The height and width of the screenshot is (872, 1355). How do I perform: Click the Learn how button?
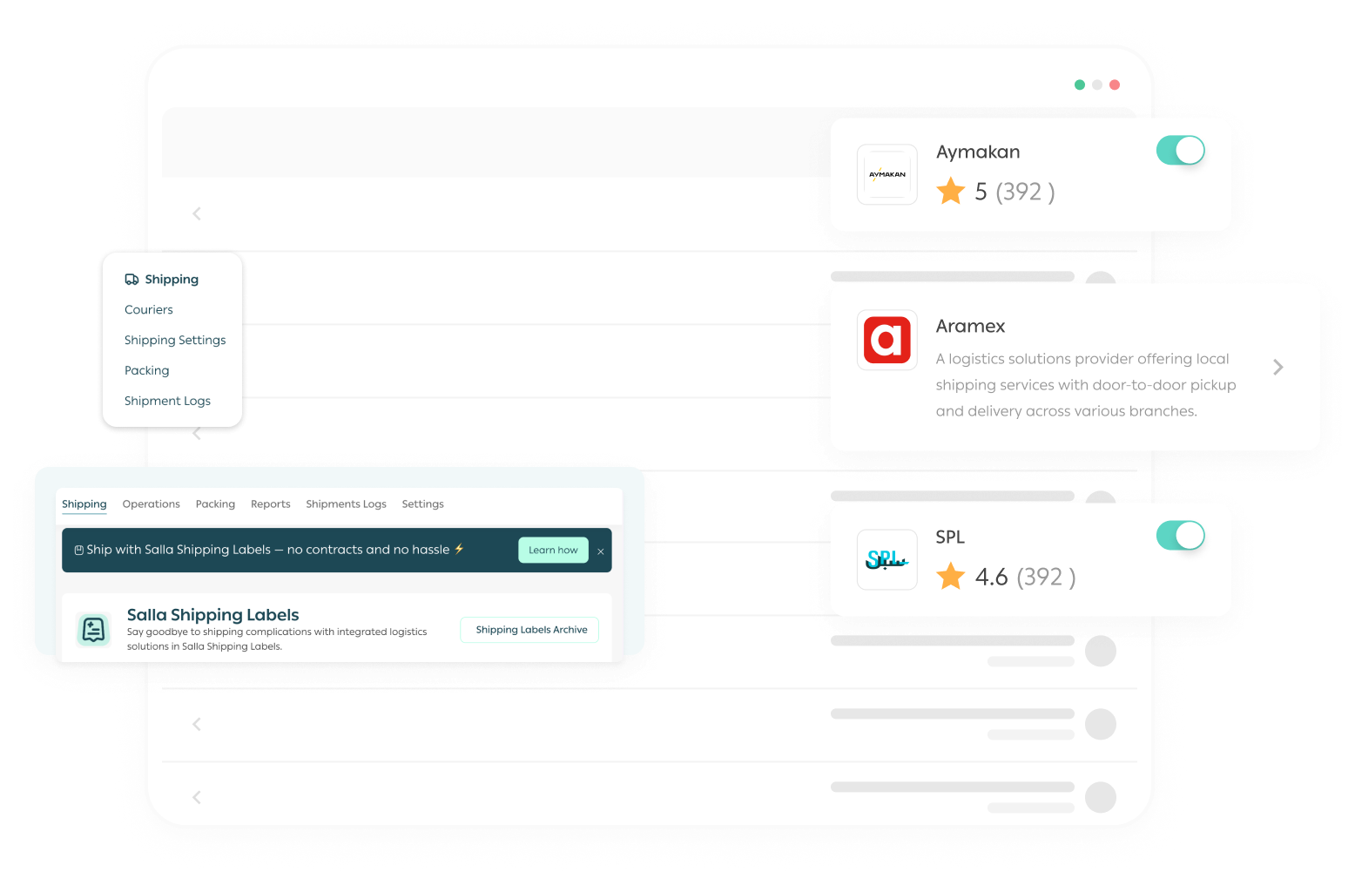554,551
